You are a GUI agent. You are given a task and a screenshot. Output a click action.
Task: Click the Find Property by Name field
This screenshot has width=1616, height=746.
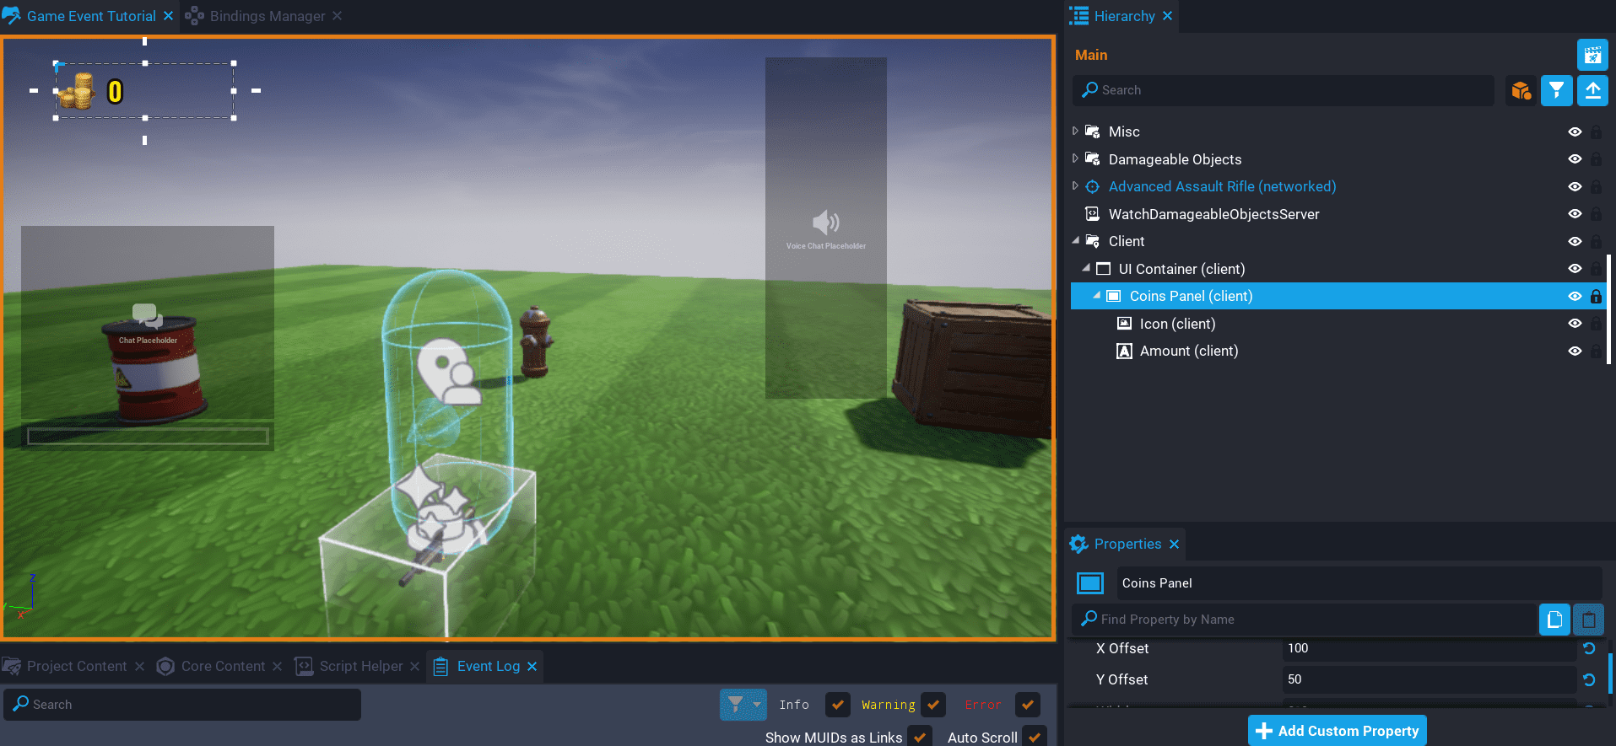pyautogui.click(x=1308, y=620)
